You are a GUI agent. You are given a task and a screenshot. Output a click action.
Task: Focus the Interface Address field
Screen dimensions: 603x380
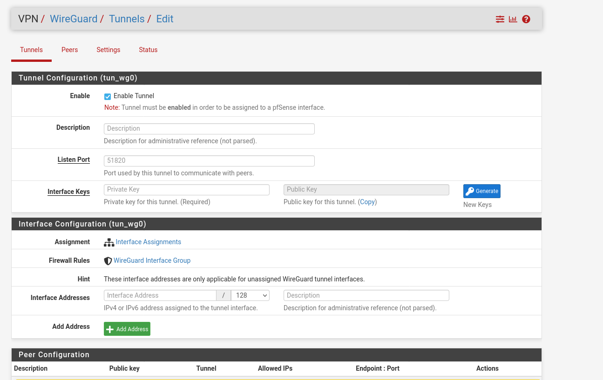pos(160,295)
